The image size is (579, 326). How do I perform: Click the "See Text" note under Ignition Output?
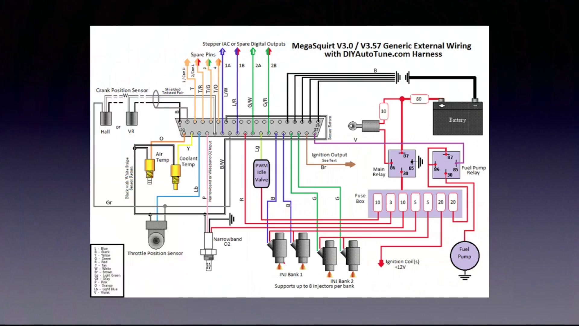(x=329, y=161)
